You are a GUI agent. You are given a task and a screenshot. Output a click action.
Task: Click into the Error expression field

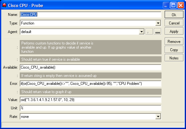tap(91, 84)
